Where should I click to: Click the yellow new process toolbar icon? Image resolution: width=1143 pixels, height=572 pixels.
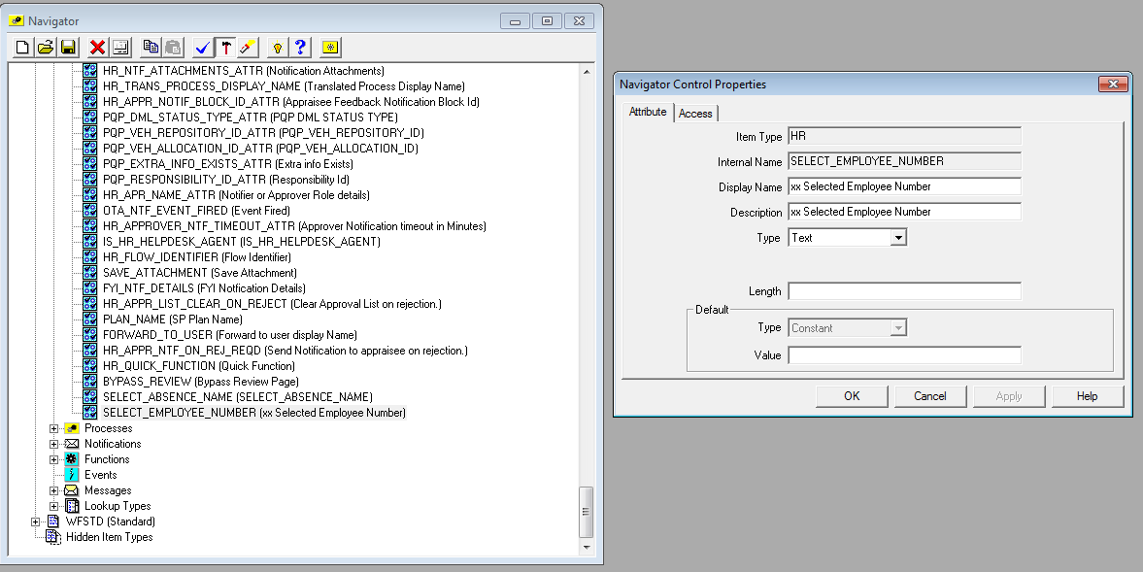330,48
